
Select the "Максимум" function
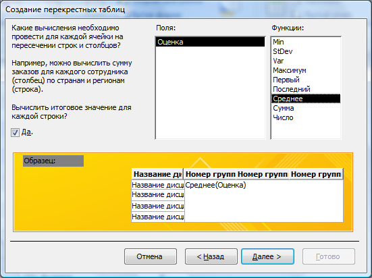pos(306,70)
